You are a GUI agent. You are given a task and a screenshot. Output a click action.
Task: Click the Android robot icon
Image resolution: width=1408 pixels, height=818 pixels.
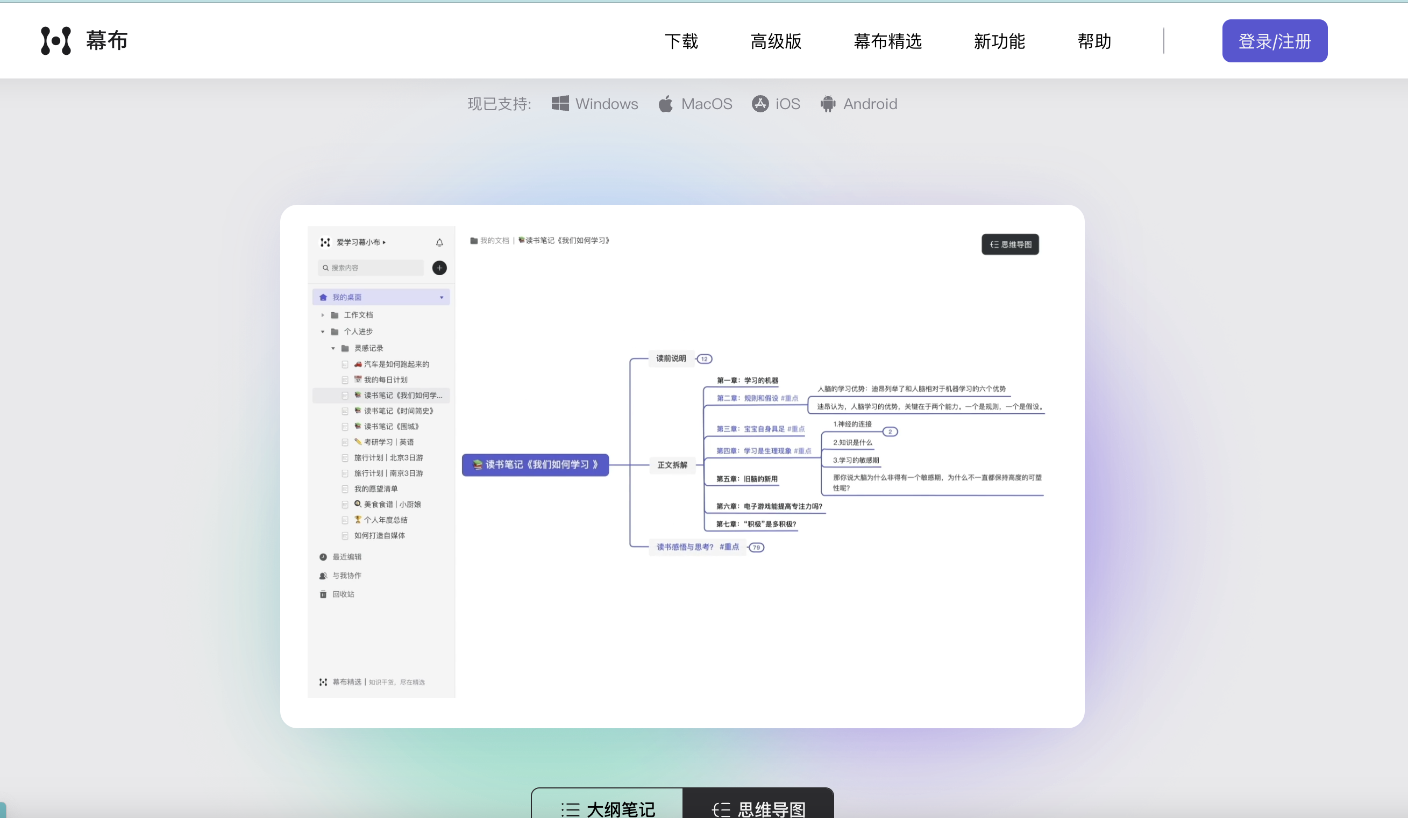(x=828, y=104)
